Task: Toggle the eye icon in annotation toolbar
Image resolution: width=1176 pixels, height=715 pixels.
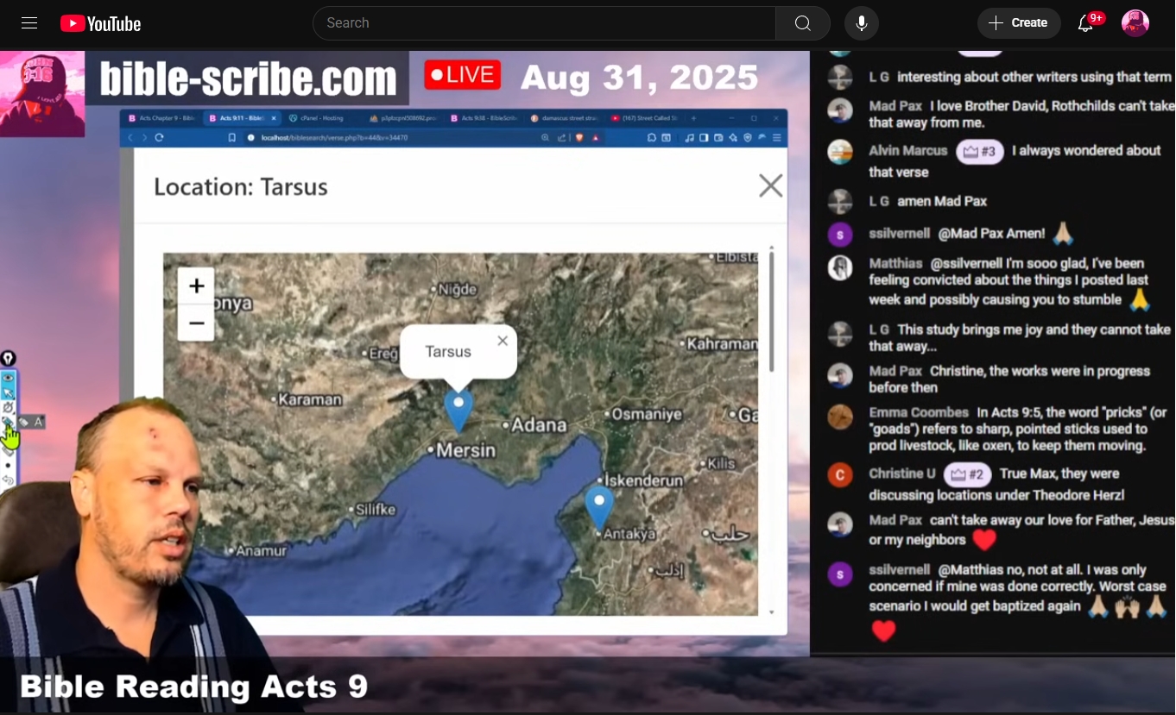Action: (x=9, y=378)
